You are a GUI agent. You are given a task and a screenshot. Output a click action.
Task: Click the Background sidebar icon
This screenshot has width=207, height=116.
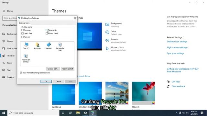[x=4, y=34]
